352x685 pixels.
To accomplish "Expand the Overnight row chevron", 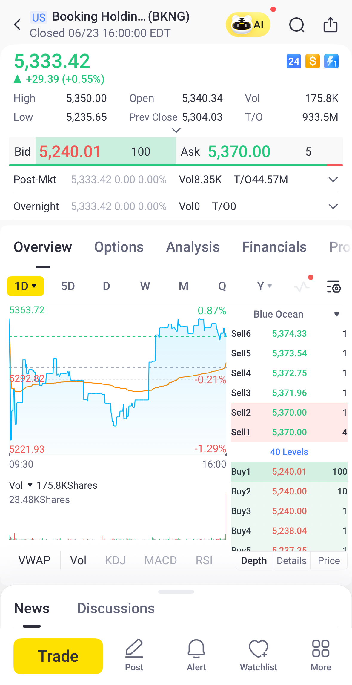I will click(x=333, y=206).
